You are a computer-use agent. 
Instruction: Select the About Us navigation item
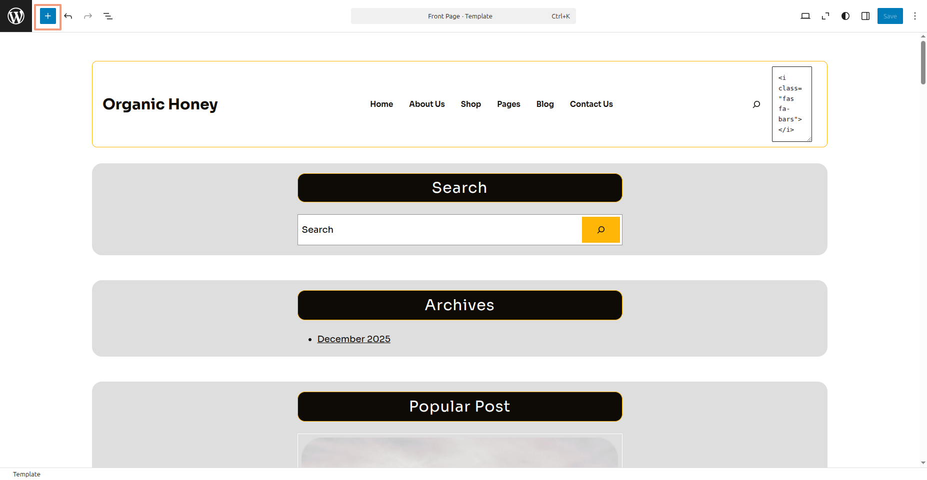click(x=426, y=104)
